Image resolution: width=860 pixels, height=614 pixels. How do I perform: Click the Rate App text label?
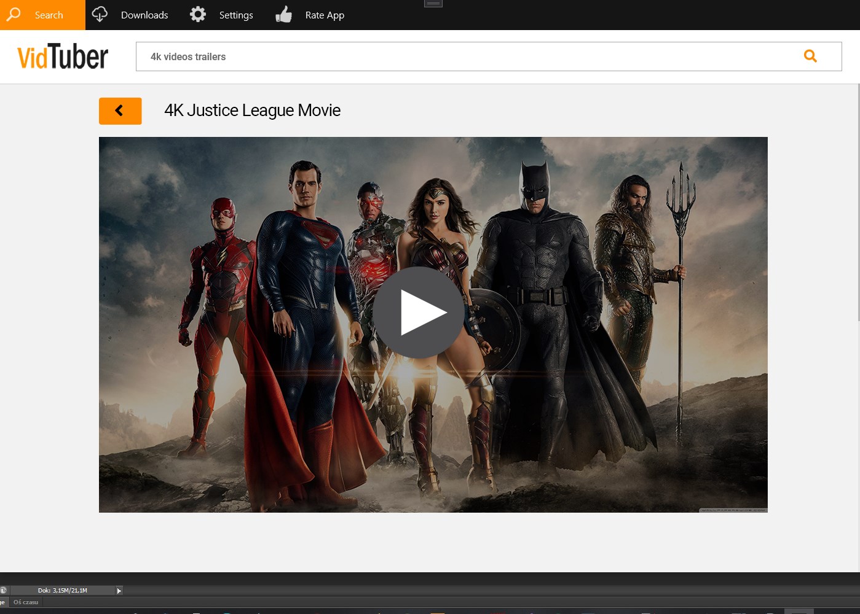(325, 14)
